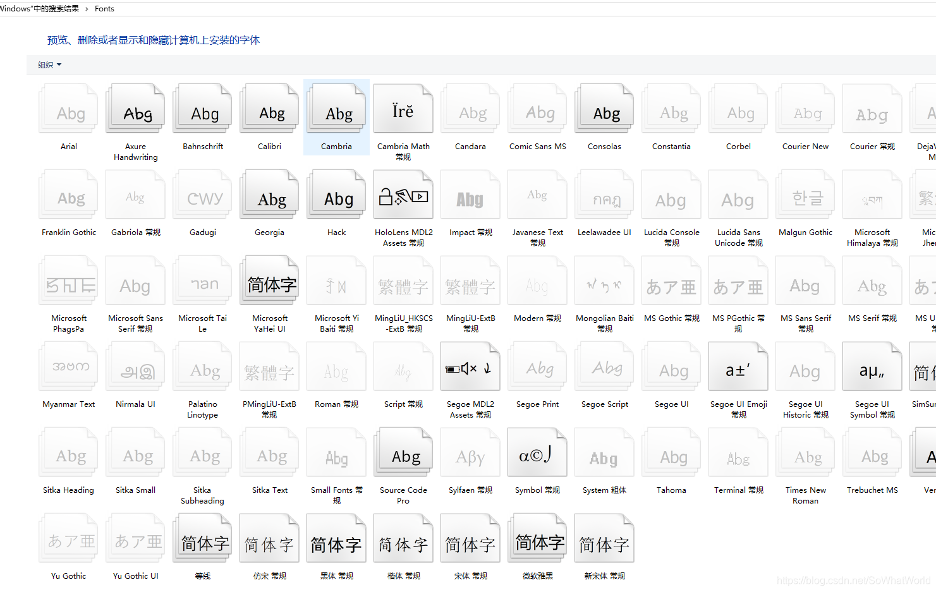Select the Consolas font icon
Screen dimensions: 936x592
pos(604,108)
